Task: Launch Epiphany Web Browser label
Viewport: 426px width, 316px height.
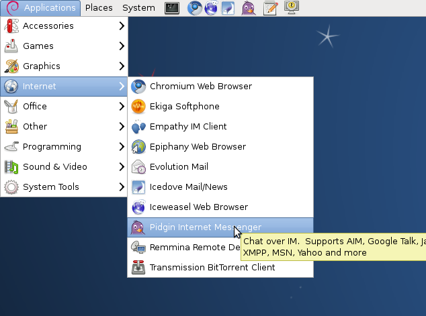Action: pos(198,146)
